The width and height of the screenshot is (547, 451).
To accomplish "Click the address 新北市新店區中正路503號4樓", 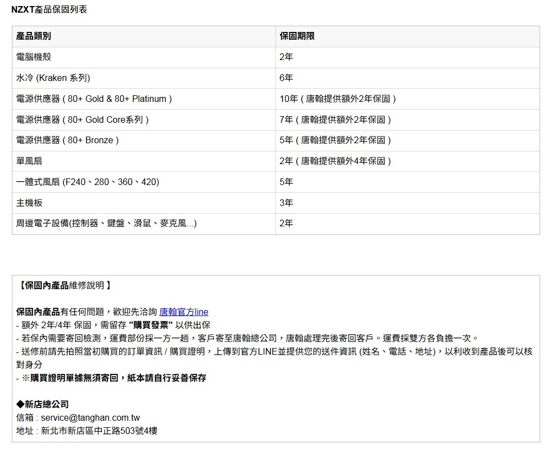I will point(99,431).
